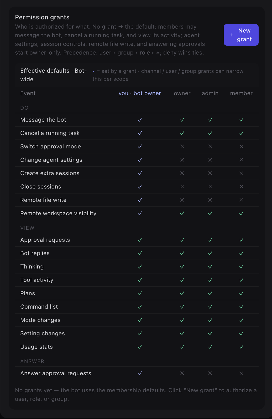Click the member checkmark for Mode changes
Image resolution: width=272 pixels, height=419 pixels.
point(241,320)
